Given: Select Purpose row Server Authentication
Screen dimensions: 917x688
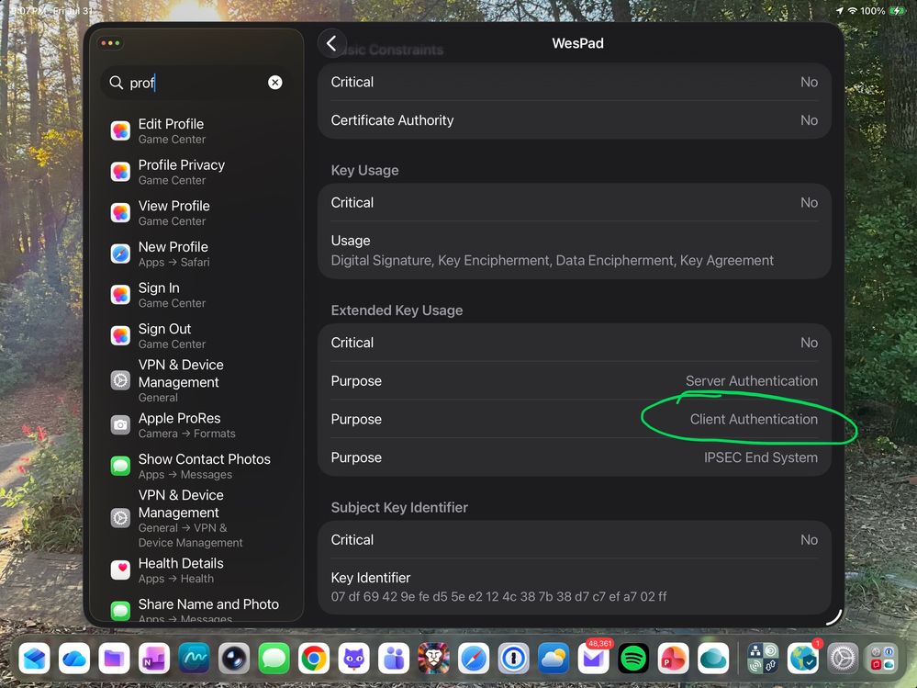Looking at the screenshot, I should coord(575,381).
